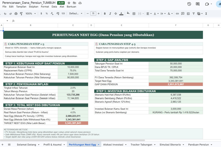
Task: Open version history
Action: (x=189, y=4)
